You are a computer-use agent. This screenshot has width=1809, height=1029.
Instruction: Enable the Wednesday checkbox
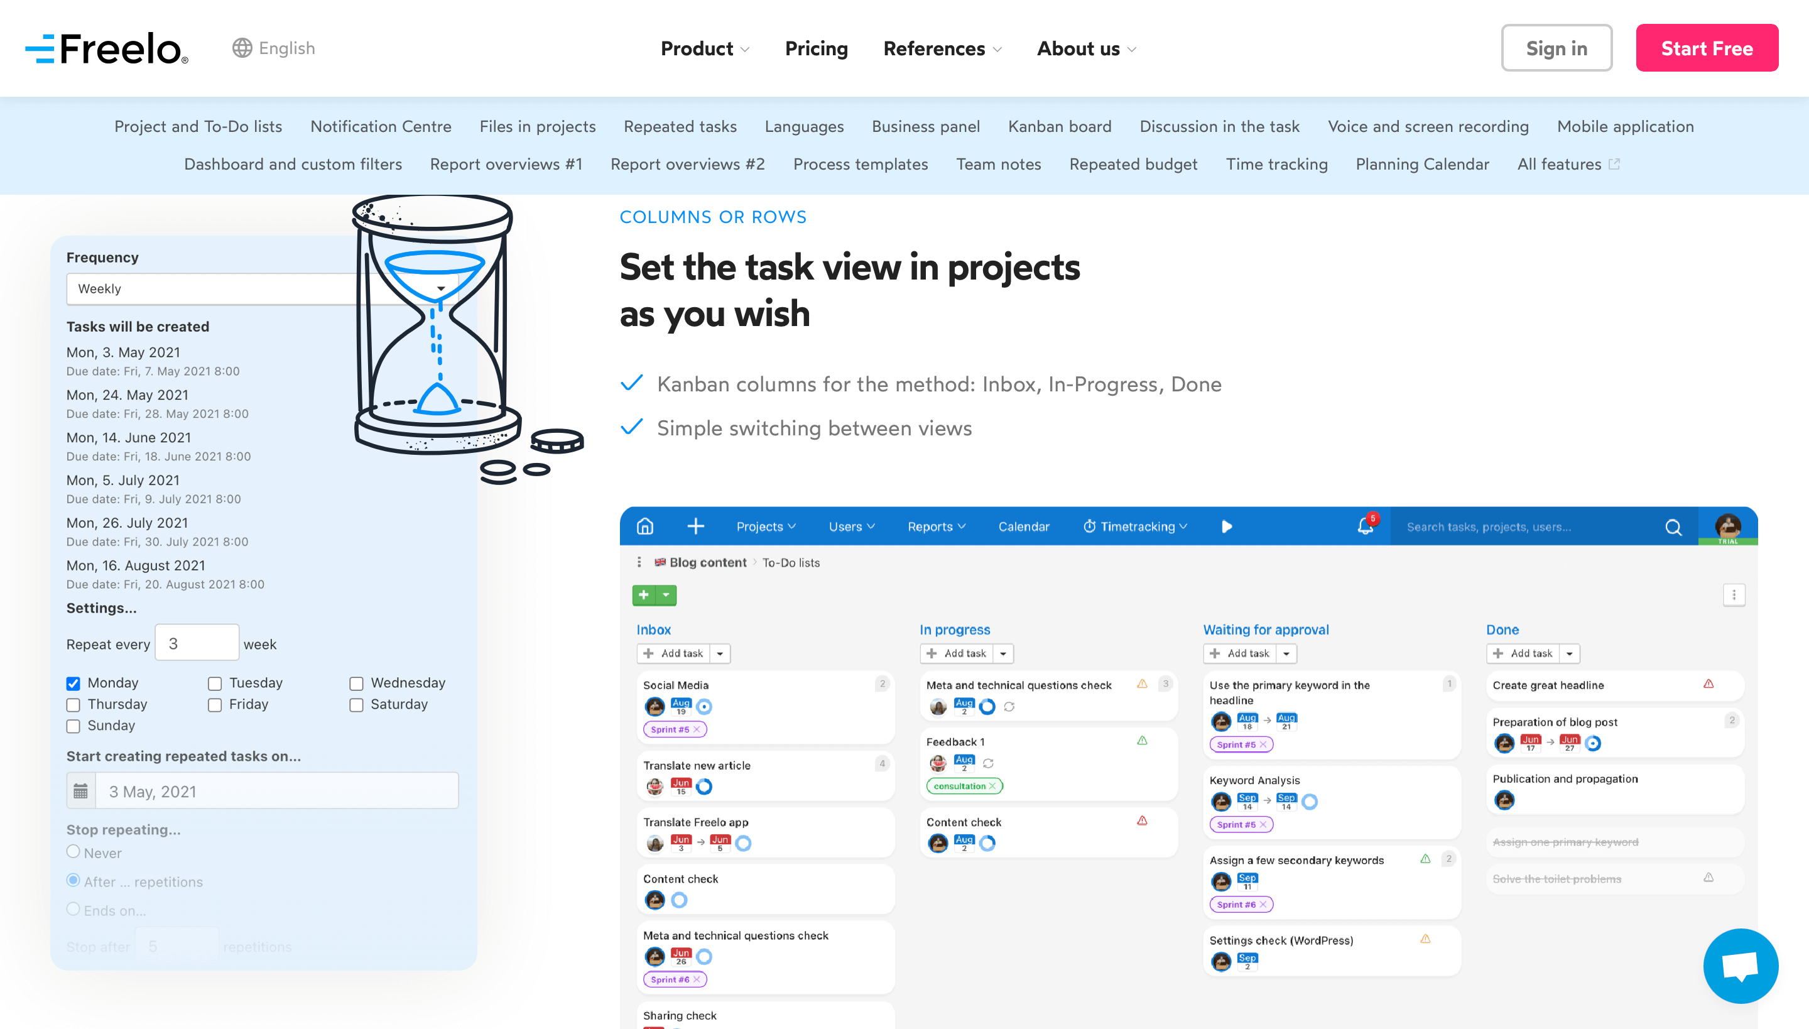coord(356,683)
